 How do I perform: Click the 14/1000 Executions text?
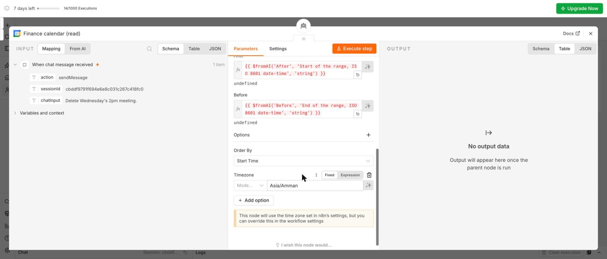[x=80, y=8]
